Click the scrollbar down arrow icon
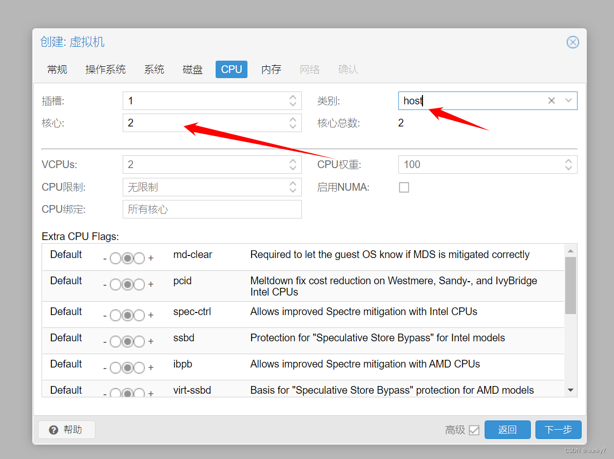Viewport: 614px width, 459px height. (x=570, y=390)
